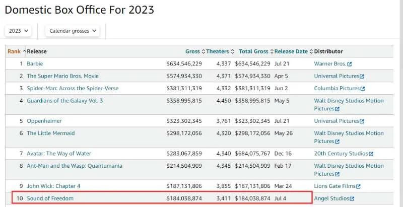Click the Theaters column sort arrows icon
The height and width of the screenshot is (207, 403).
pyautogui.click(x=233, y=51)
